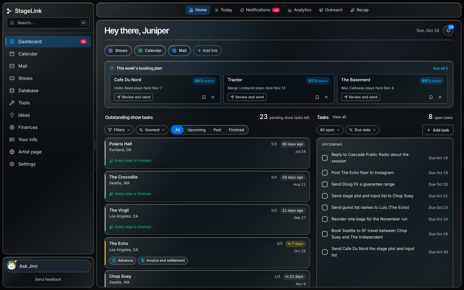Open Mail in the sidebar
The height and width of the screenshot is (290, 464).
coord(48,66)
